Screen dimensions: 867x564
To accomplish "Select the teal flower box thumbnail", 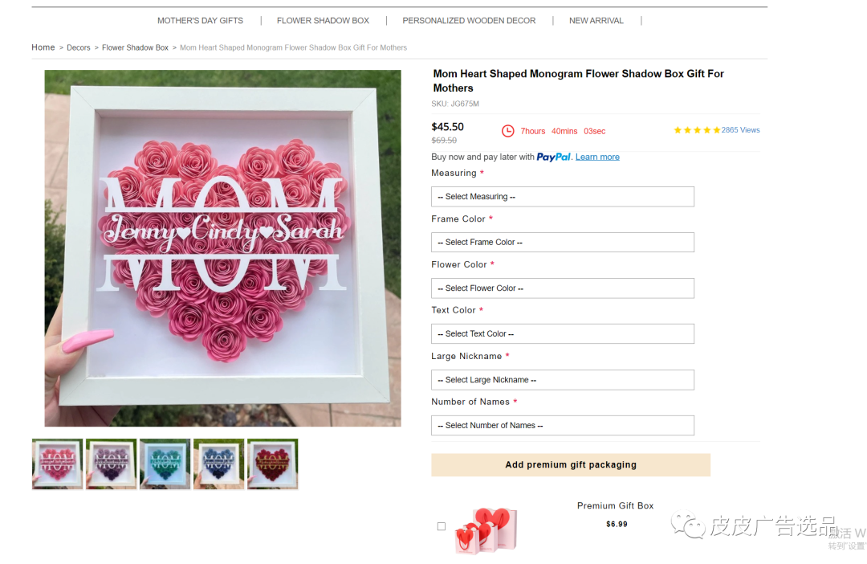I will coord(165,464).
